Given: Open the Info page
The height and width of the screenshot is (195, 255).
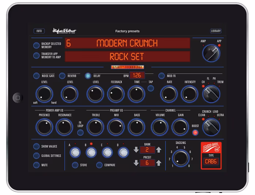Looking at the screenshot, I should click(x=39, y=31).
